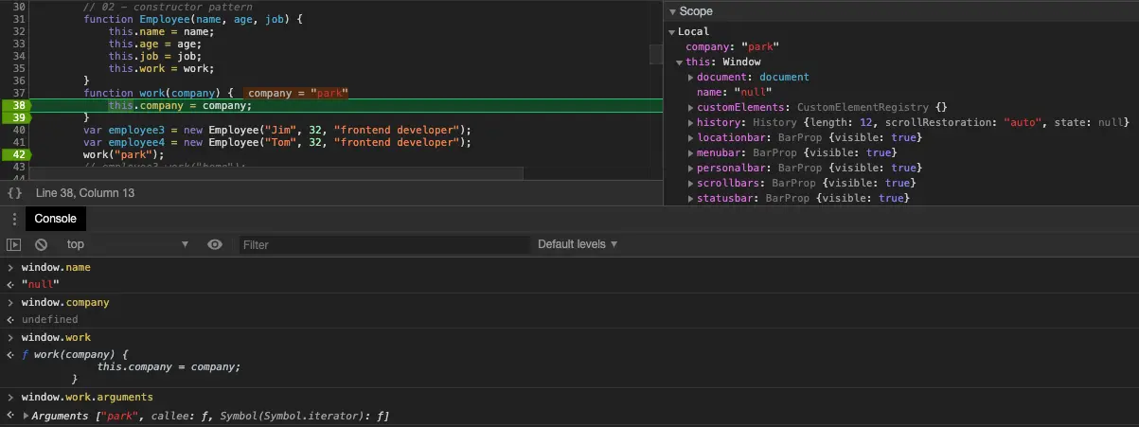The height and width of the screenshot is (427, 1139).
Task: Expand the document property
Action: (691, 77)
